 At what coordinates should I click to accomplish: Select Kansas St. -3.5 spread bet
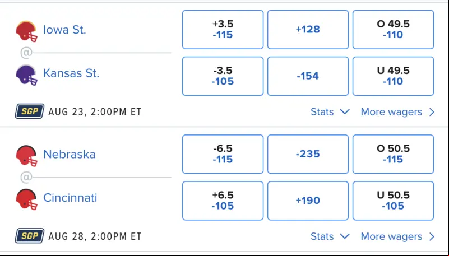(x=223, y=76)
